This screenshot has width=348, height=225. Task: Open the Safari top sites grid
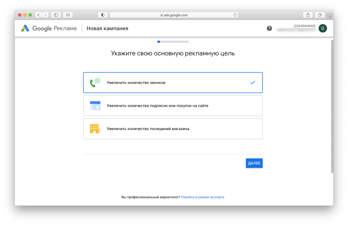click(68, 15)
